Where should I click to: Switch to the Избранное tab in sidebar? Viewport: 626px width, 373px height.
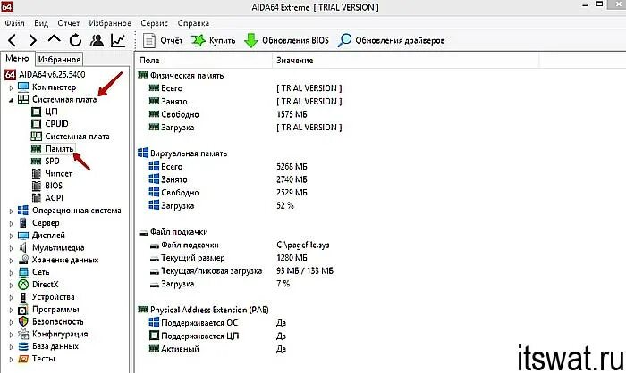coord(59,60)
